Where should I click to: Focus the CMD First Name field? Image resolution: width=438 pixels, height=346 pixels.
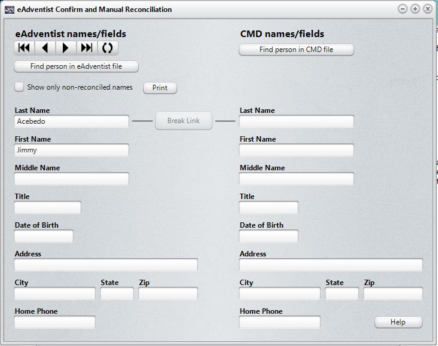point(296,150)
